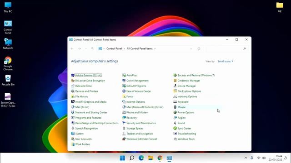This screenshot has width=291, height=163.
Task: Click the Phone and Modem icon
Action: point(124,112)
